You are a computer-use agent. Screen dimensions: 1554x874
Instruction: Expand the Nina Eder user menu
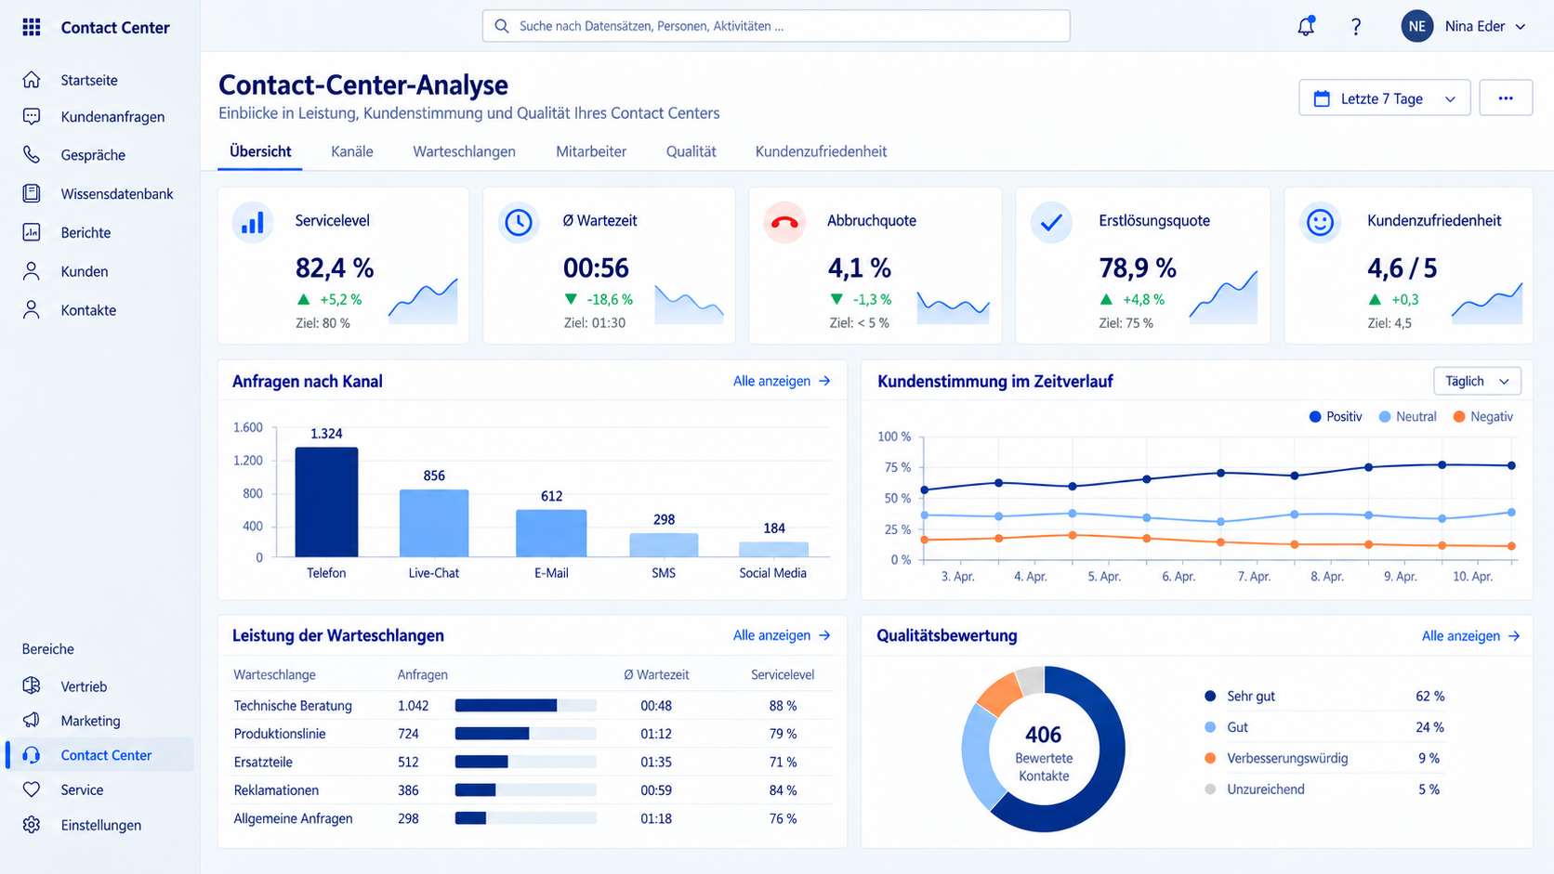coord(1465,26)
